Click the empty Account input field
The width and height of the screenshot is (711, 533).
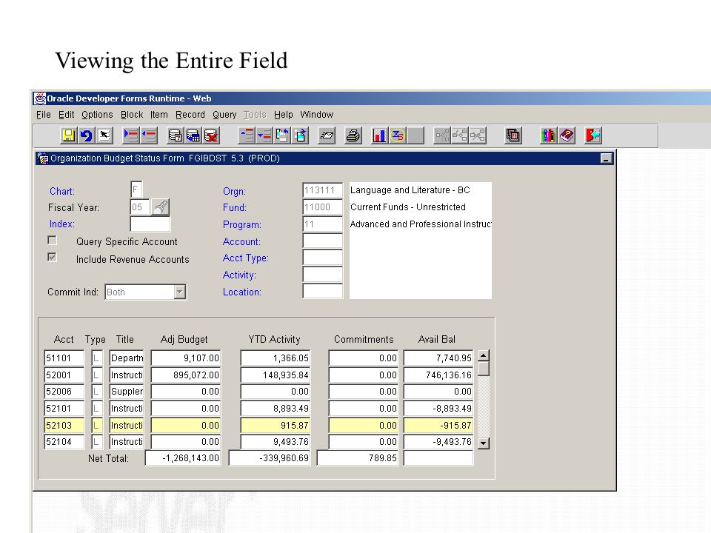pos(322,241)
